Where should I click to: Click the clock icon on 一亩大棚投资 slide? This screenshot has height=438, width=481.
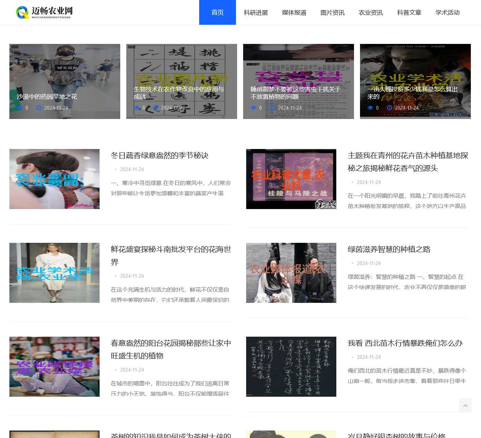[389, 108]
